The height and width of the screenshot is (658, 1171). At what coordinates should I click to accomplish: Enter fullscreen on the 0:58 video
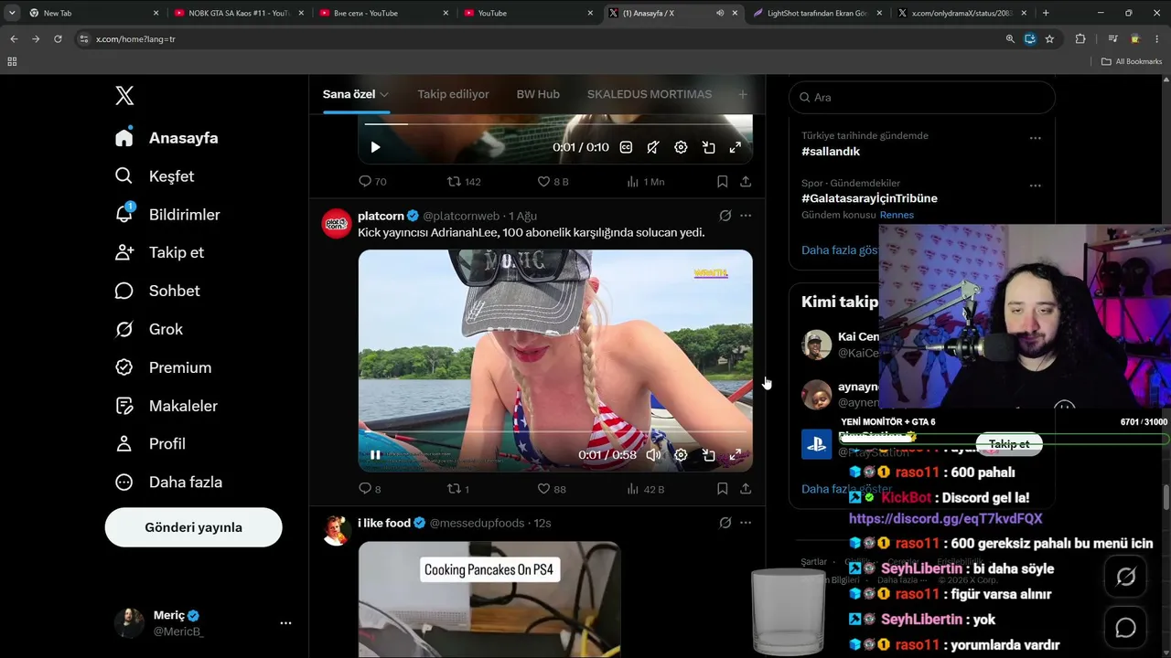(x=735, y=454)
